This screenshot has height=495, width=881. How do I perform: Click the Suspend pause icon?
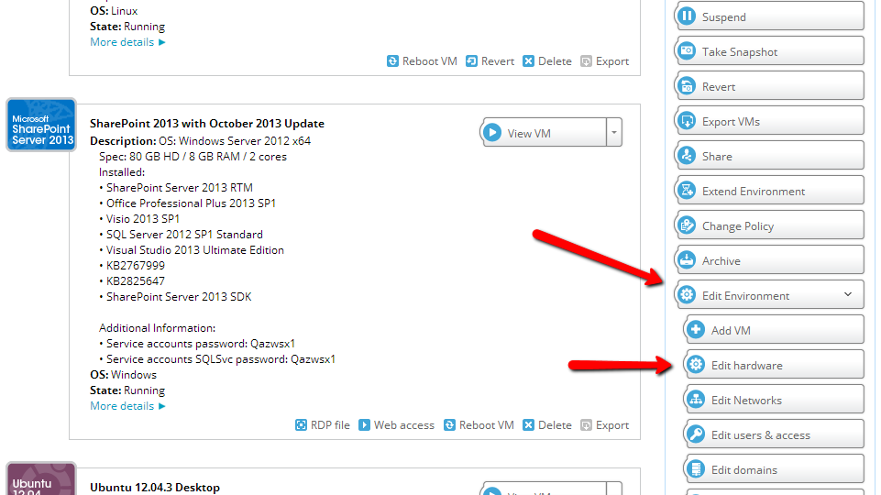tap(687, 16)
